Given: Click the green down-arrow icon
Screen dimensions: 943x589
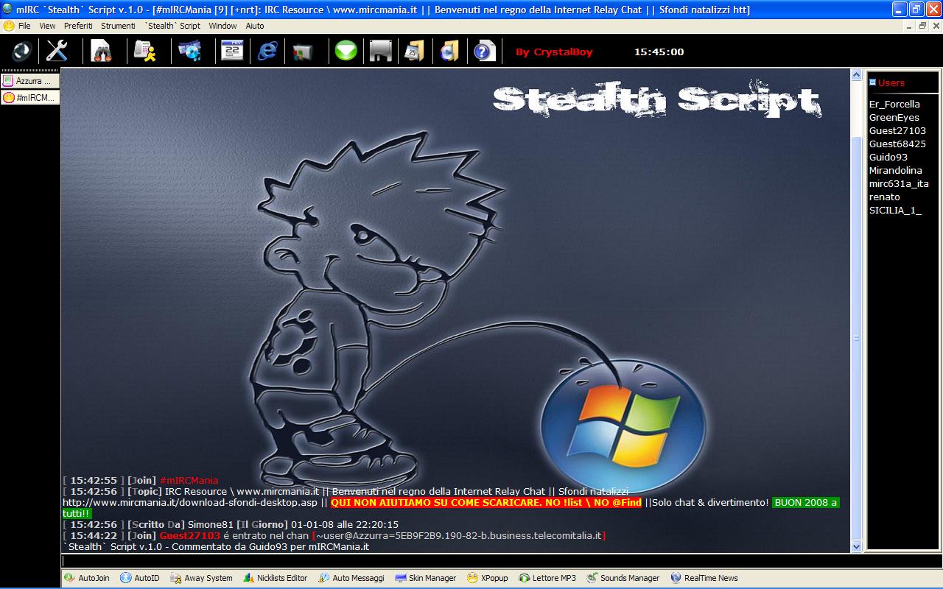Looking at the screenshot, I should click(346, 52).
